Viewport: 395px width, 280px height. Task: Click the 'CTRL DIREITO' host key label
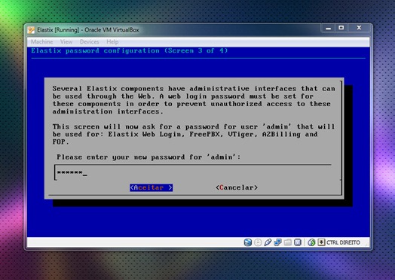point(343,242)
